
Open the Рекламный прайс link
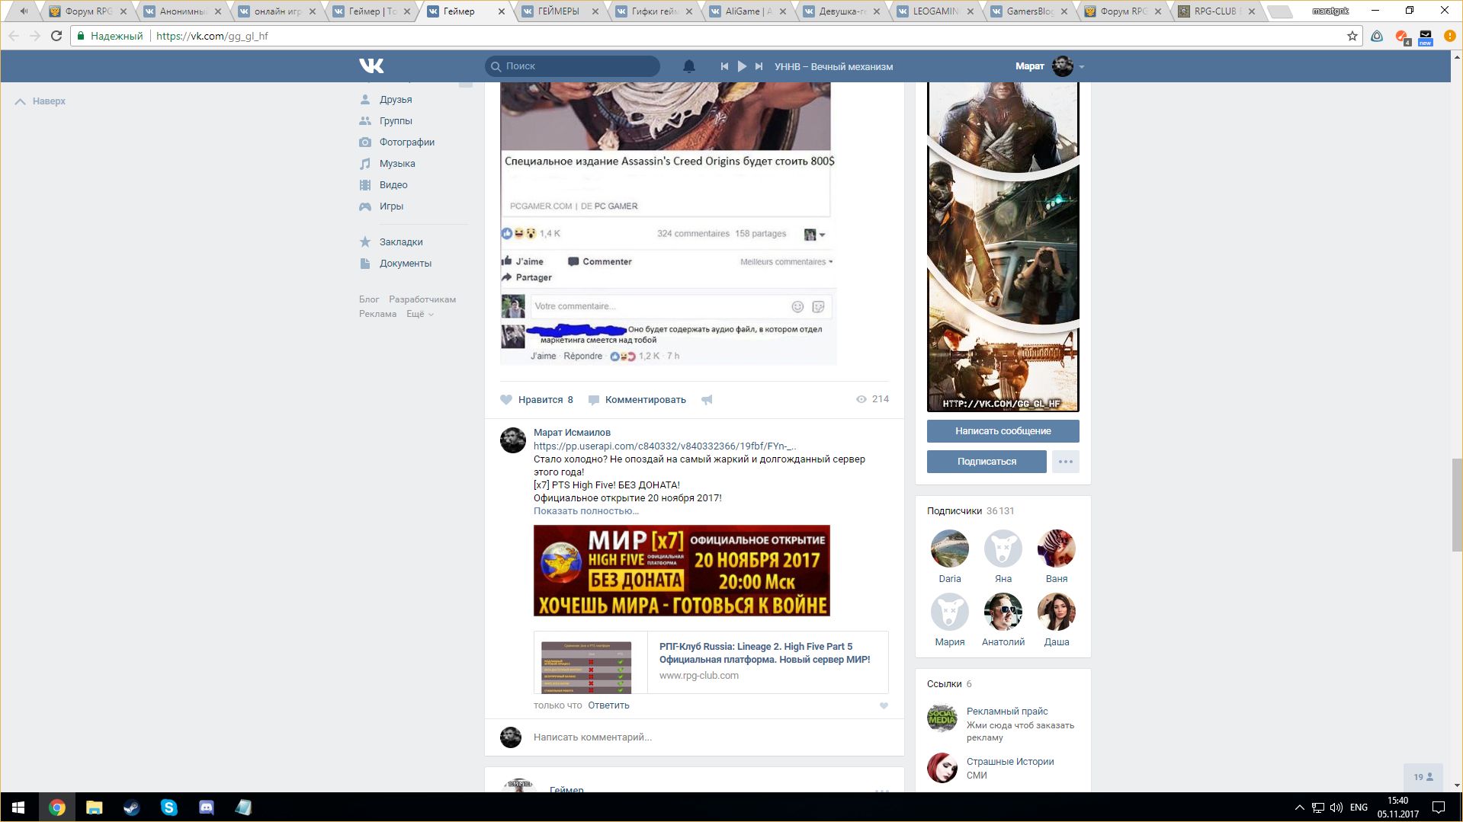(x=1007, y=712)
